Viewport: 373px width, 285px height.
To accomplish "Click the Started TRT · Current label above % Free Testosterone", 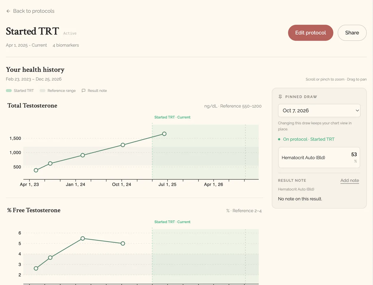I will click(x=172, y=222).
